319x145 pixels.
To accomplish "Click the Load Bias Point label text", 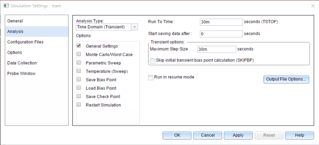I will point(101,88).
